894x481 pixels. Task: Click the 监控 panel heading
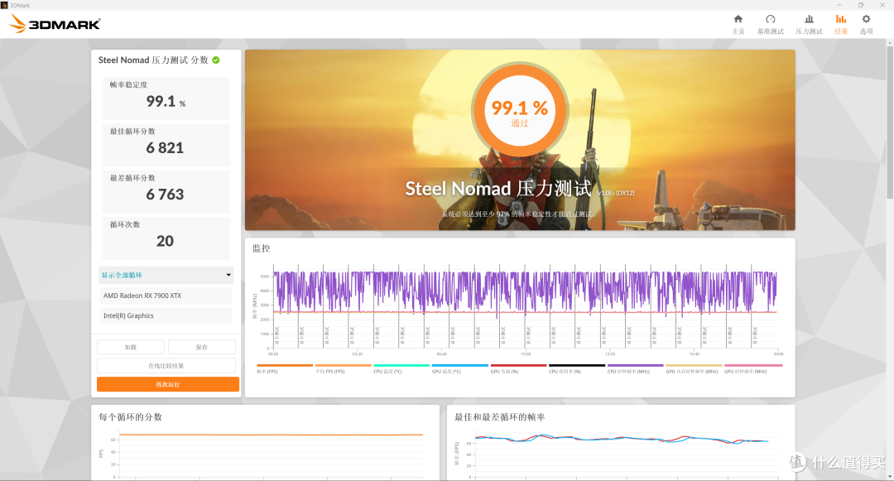coord(261,248)
